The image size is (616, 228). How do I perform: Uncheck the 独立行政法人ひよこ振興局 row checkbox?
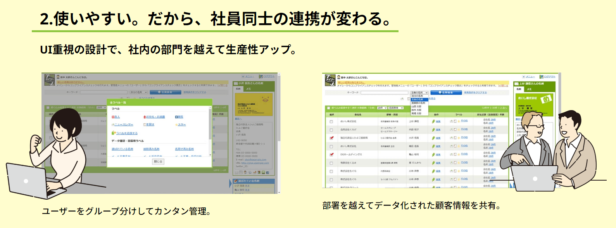(x=331, y=138)
